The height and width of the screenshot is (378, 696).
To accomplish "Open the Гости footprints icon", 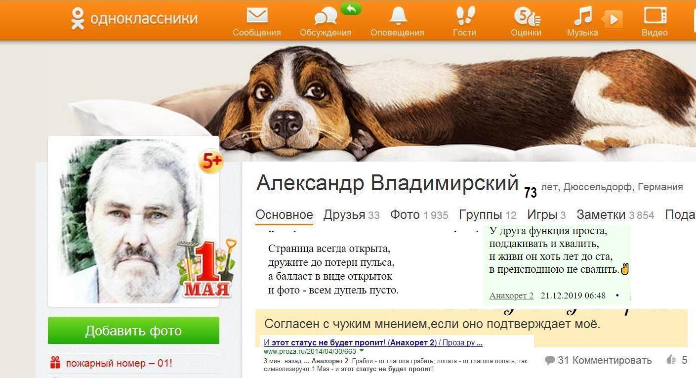I will click(x=465, y=16).
